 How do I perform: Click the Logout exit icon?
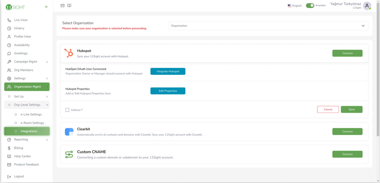click(9, 176)
